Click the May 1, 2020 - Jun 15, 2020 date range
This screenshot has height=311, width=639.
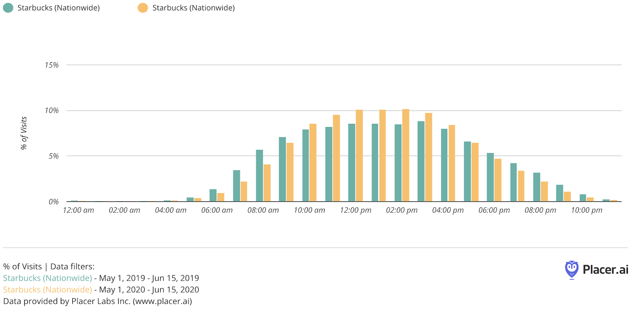[149, 289]
